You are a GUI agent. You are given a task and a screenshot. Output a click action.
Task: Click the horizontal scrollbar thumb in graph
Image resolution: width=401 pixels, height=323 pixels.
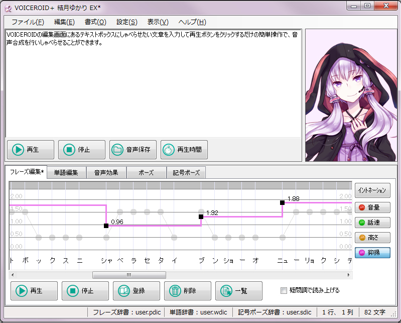coord(129,275)
